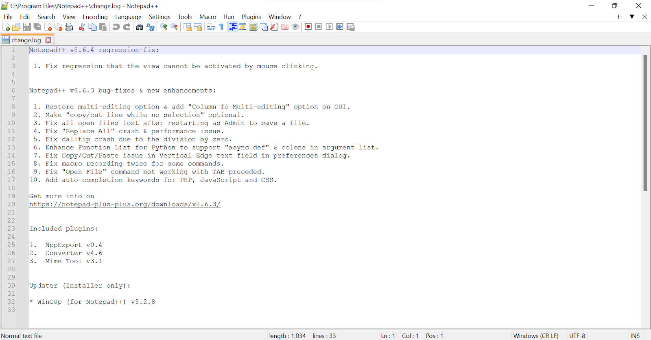Save the file with the Save icon
651x340 pixels.
(x=27, y=27)
